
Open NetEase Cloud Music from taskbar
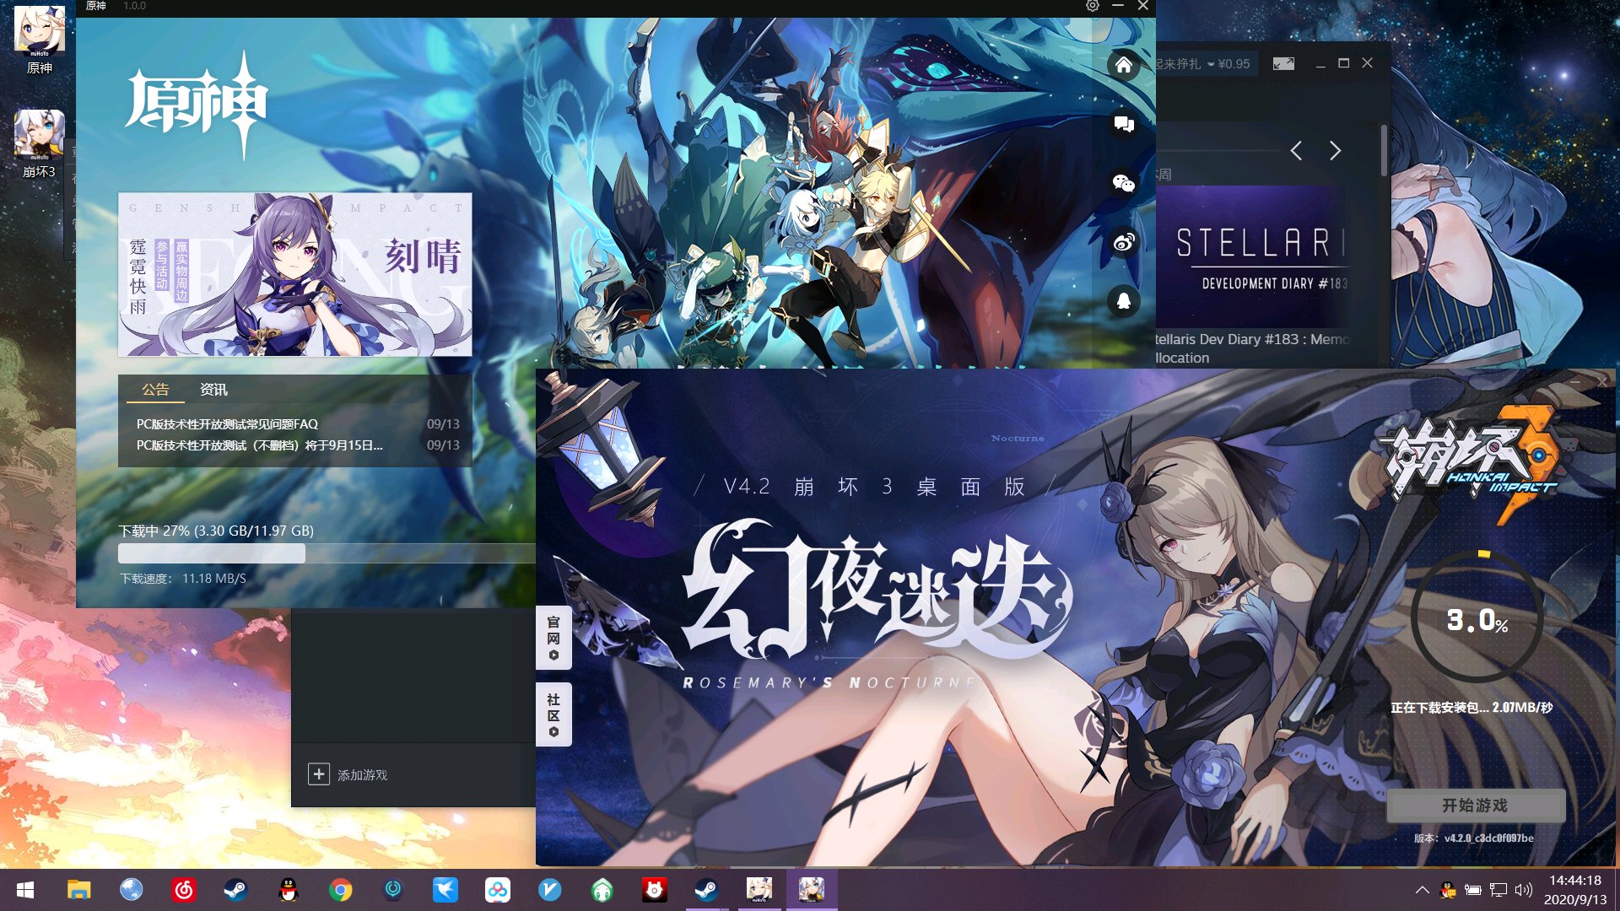point(183,890)
